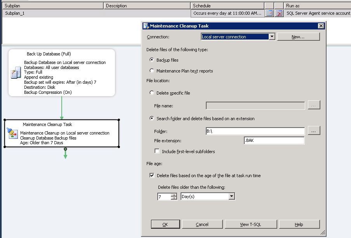
Task: Select Delete specific file radio button
Action: pos(152,93)
